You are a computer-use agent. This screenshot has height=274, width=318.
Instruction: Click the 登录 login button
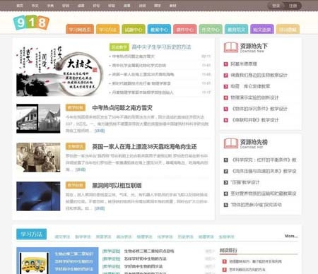click(x=276, y=6)
